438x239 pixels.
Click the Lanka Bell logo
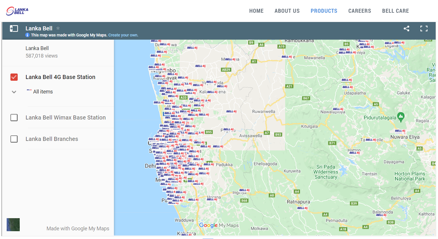(17, 11)
